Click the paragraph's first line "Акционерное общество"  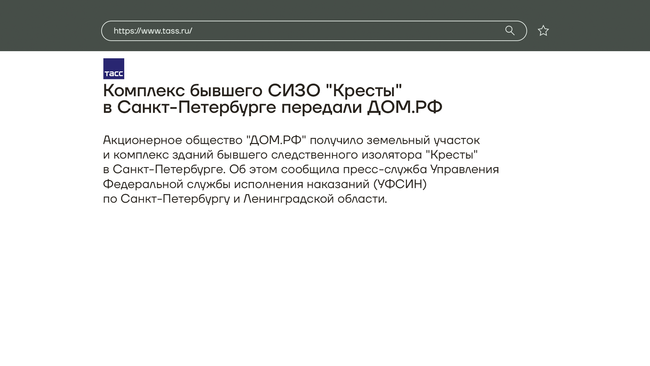[x=173, y=140]
